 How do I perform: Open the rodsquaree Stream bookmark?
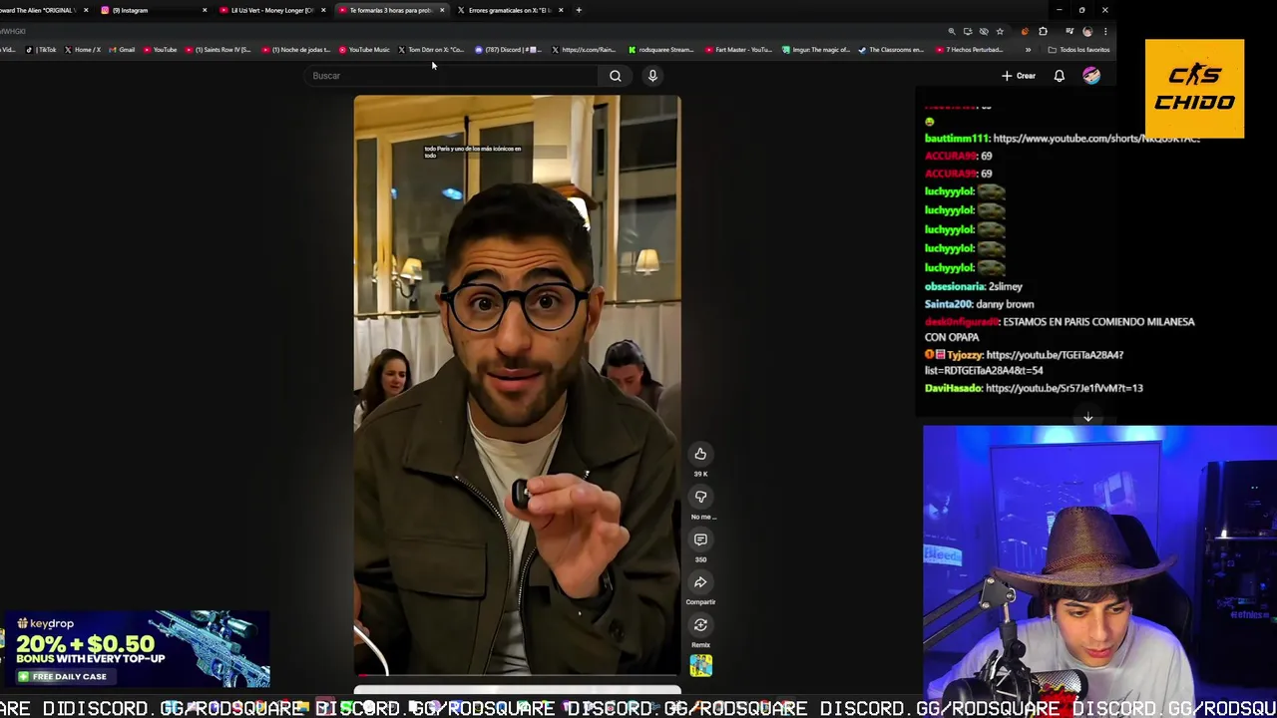pyautogui.click(x=660, y=50)
